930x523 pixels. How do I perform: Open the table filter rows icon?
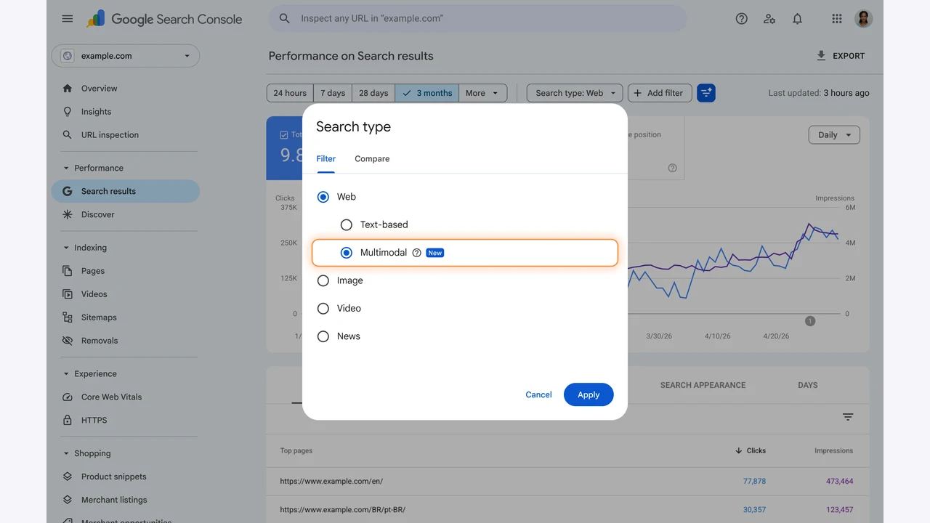(847, 417)
